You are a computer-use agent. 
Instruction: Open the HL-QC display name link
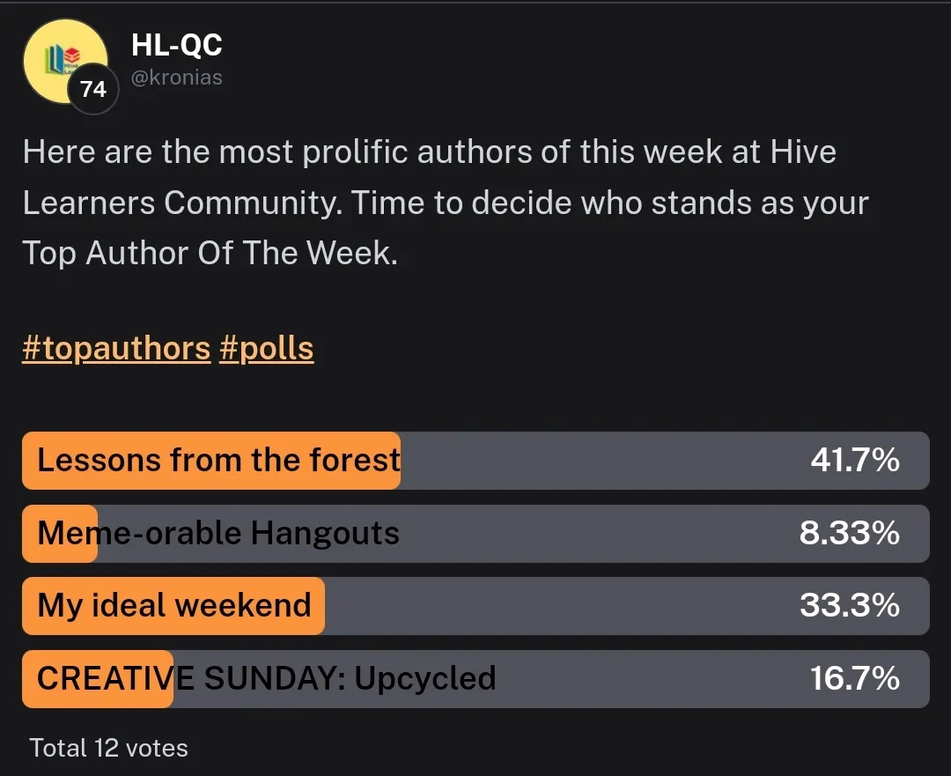176,44
